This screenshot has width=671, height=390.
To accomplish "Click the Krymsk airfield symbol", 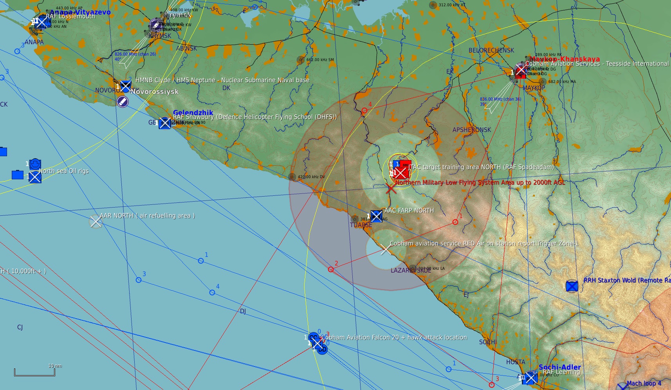I will (x=156, y=25).
